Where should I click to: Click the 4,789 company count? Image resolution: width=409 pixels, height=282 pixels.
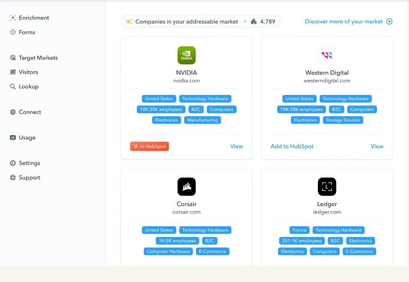[x=268, y=21]
